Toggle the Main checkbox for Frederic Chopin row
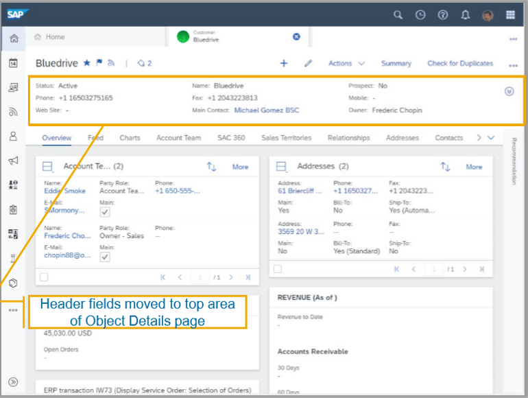528x398 pixels. [x=105, y=257]
